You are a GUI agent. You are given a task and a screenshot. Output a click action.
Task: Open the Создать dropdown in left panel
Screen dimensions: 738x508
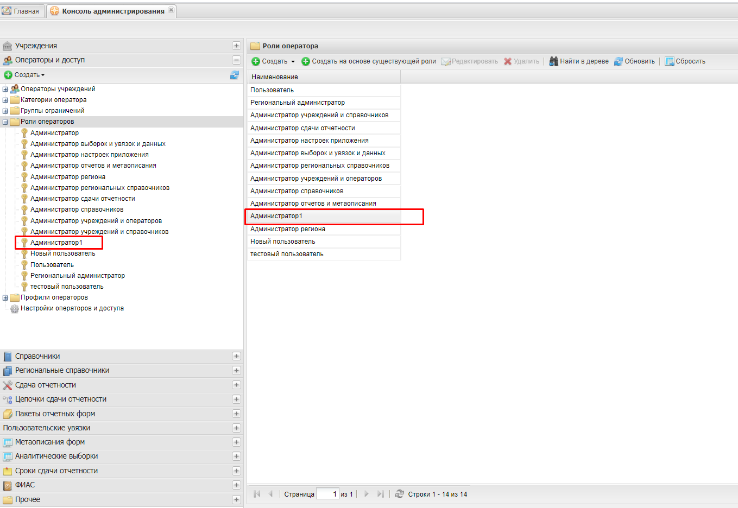pyautogui.click(x=24, y=75)
